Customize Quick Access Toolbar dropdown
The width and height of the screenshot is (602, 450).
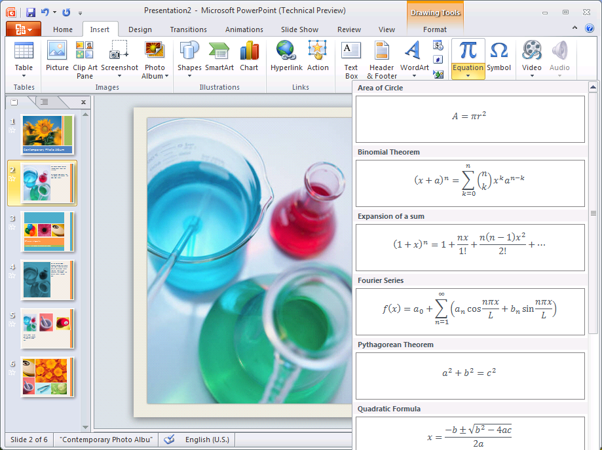click(80, 13)
